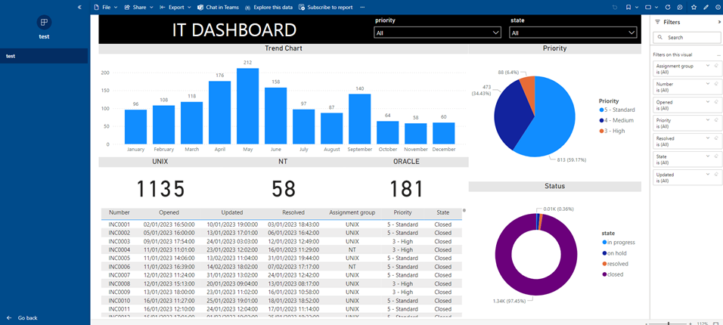Open the Bookmarks icon in toolbar
The height and width of the screenshot is (325, 723).
pos(629,7)
